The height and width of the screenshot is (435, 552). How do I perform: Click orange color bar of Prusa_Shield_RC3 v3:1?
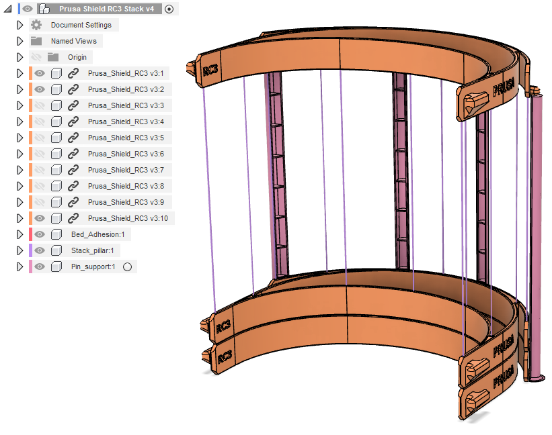tap(31, 73)
